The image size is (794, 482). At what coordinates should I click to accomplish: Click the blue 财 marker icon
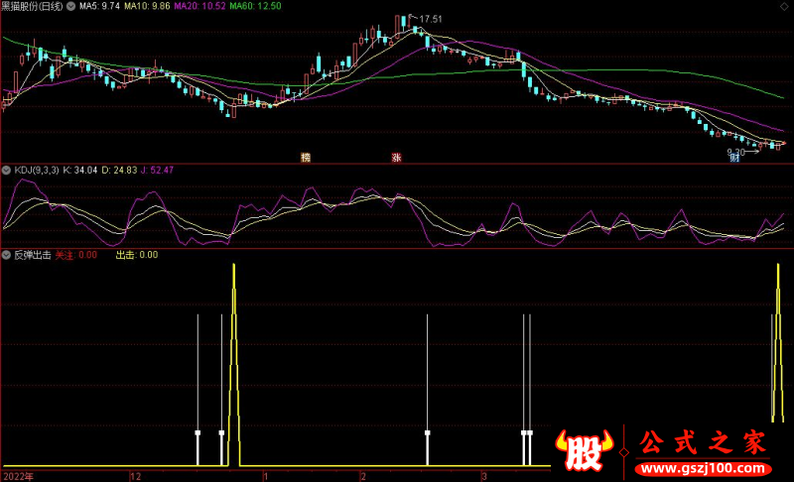click(735, 158)
